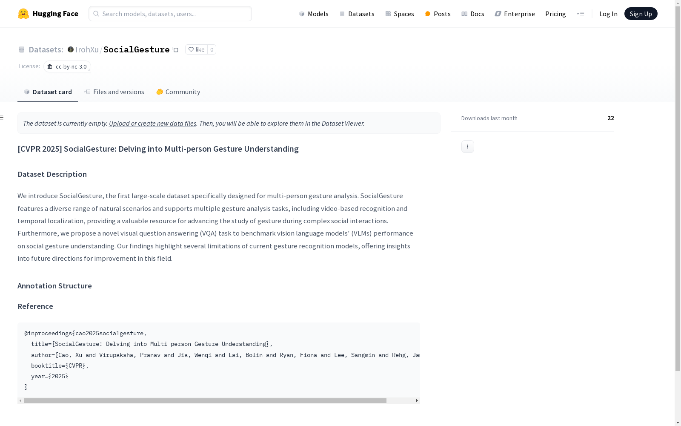Viewport: 681px width, 426px height.
Task: Toggle the table of contents sidebar icon
Action: [2, 118]
